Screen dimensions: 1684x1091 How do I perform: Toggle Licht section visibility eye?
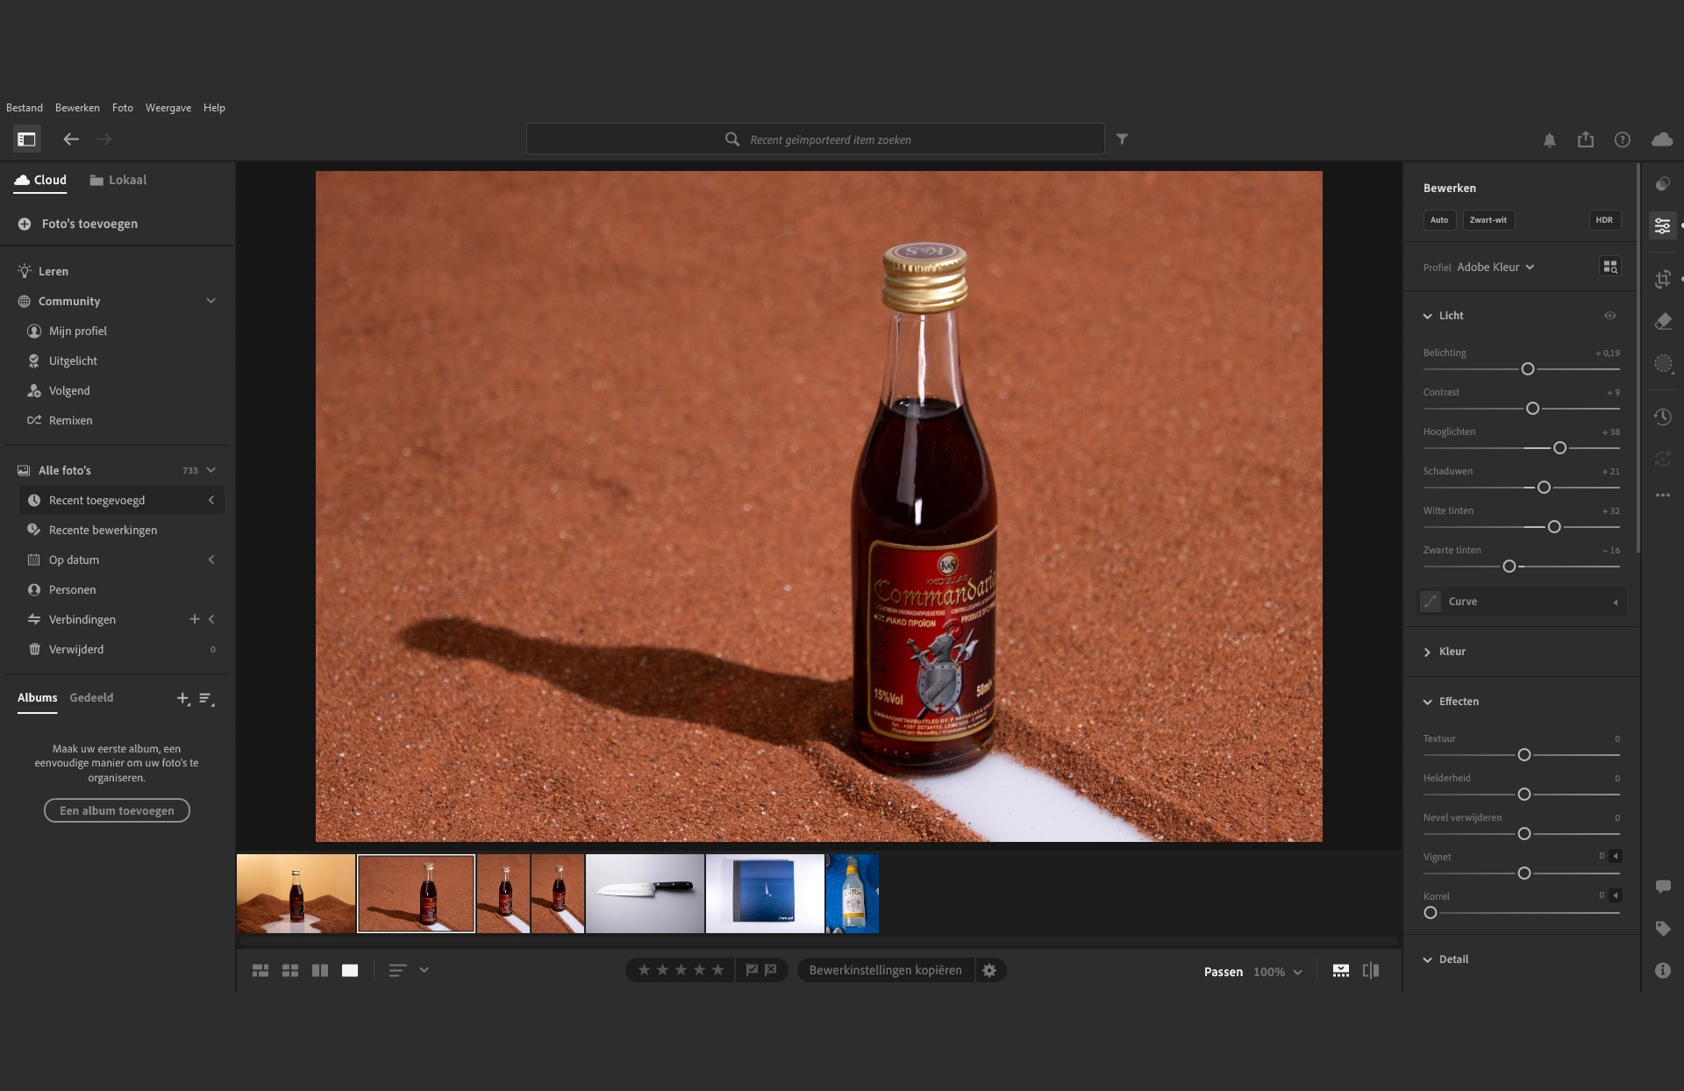[x=1610, y=316]
